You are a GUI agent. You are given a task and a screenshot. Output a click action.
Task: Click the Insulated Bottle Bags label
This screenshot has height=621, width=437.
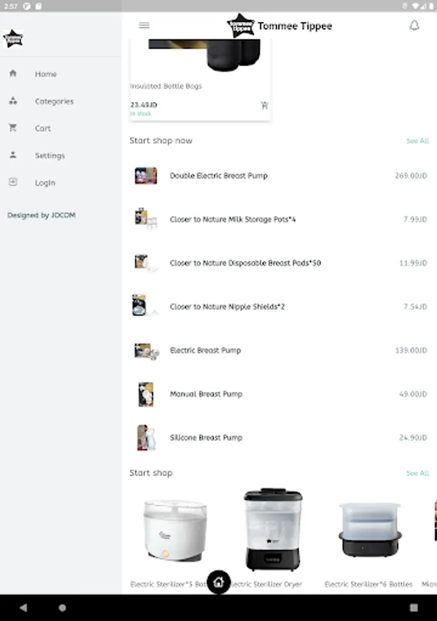pos(166,86)
